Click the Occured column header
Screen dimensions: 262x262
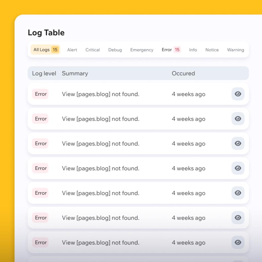183,73
